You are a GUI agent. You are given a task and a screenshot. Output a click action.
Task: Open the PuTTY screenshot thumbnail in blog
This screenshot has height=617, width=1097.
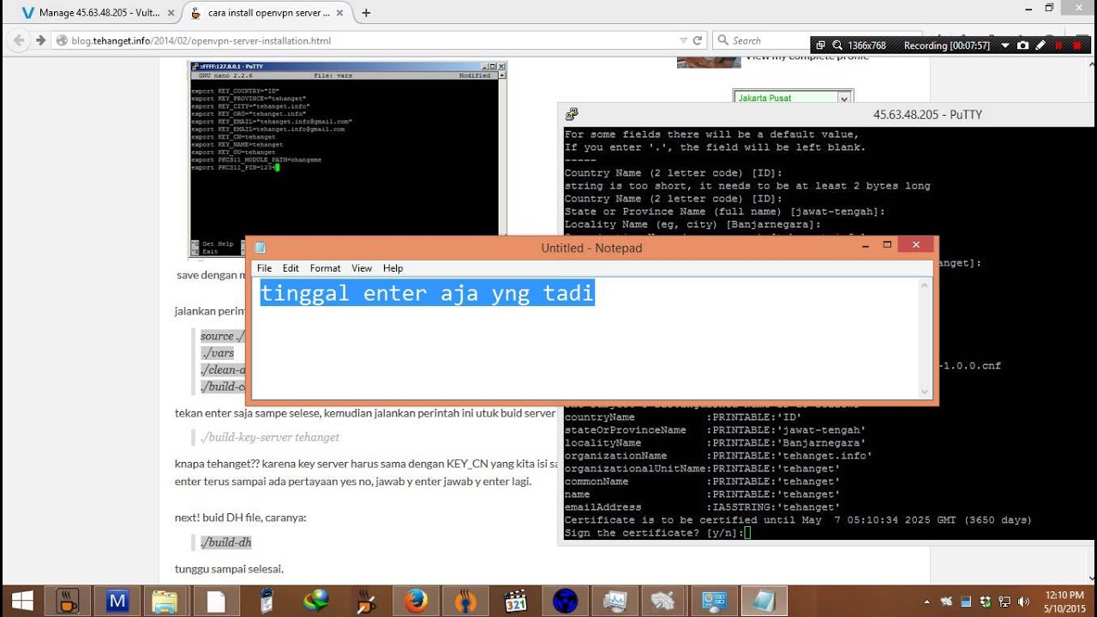347,159
